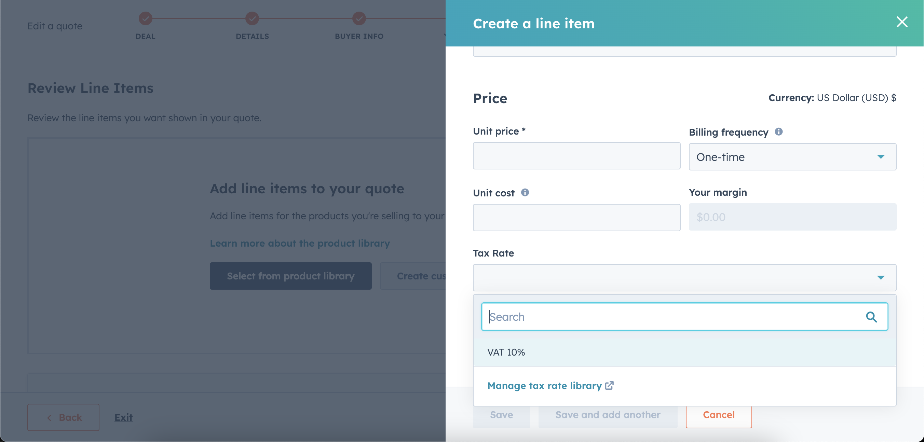Click the Cancel button
Screen dimensions: 924x442
coord(719,415)
